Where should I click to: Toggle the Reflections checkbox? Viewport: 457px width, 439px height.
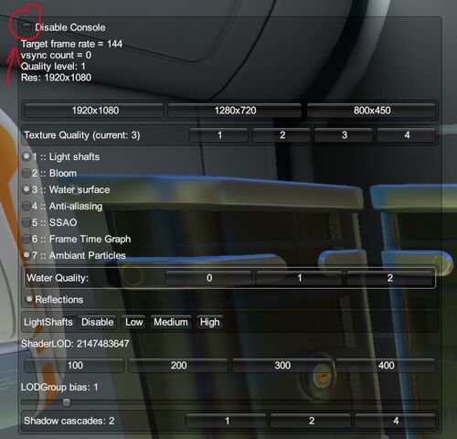[29, 299]
